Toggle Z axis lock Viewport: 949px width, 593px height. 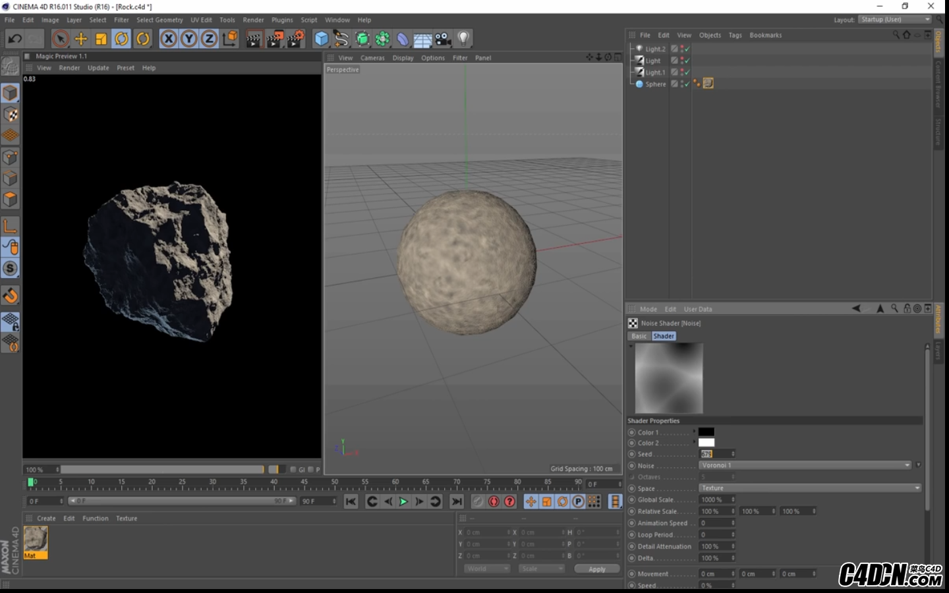point(210,39)
